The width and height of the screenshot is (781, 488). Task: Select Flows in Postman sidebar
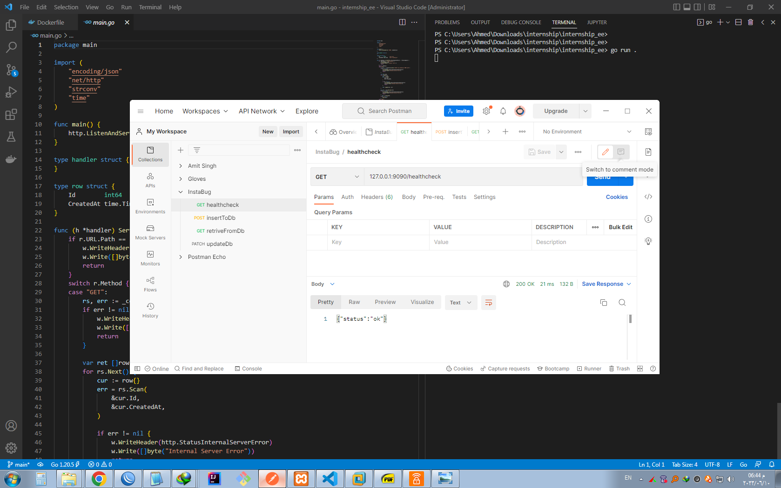(x=150, y=284)
